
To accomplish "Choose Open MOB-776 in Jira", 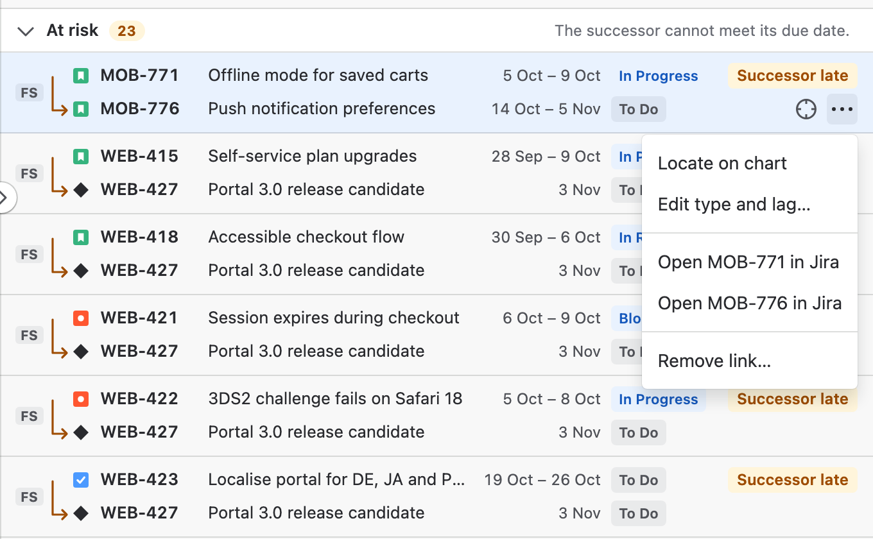I will tap(750, 304).
